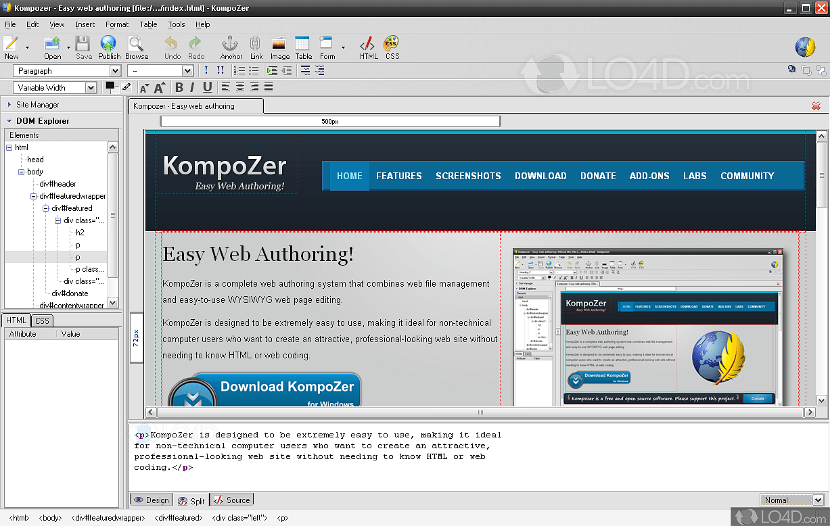Open the Insert menu
The height and width of the screenshot is (526, 830).
(x=85, y=24)
